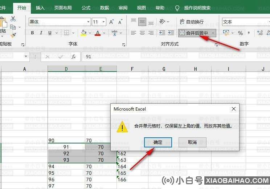Click the Format Painter brush icon

(x=13, y=35)
